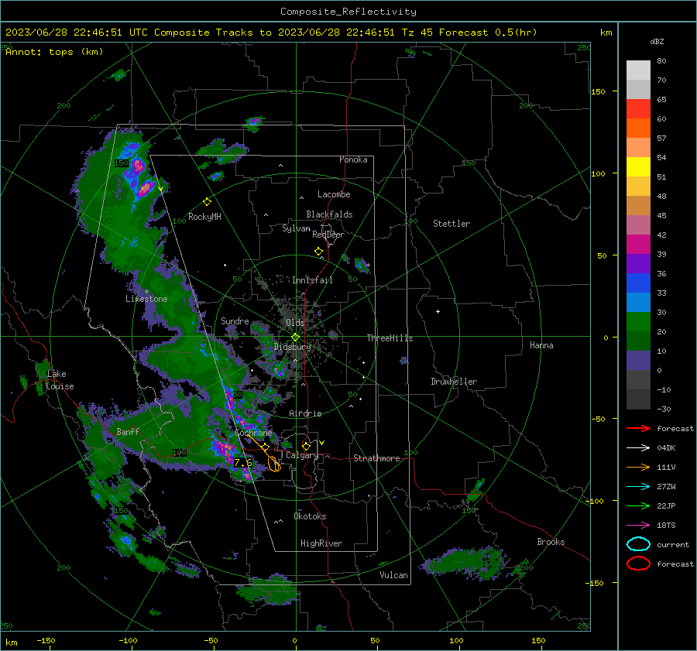Click the Okotoks city label

pyautogui.click(x=310, y=516)
